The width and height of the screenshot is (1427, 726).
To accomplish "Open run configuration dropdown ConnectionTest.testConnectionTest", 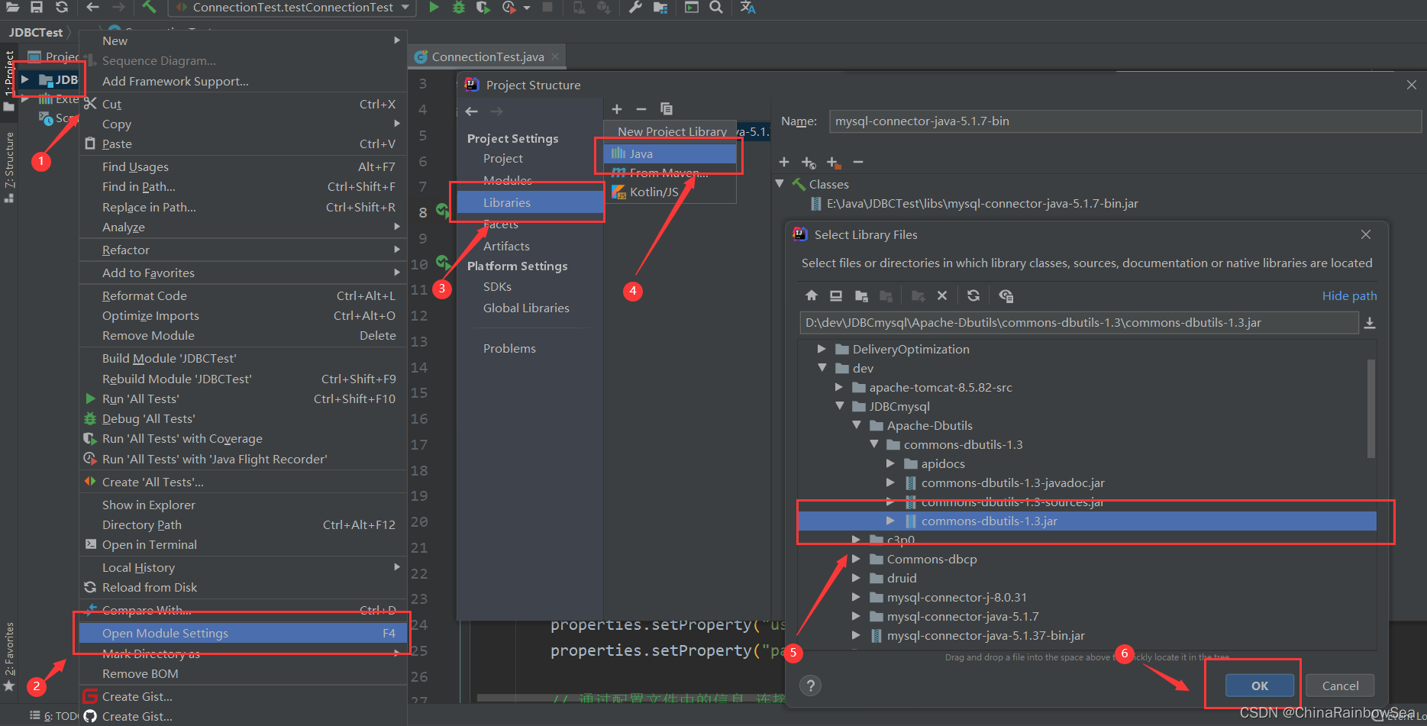I will coord(293,8).
